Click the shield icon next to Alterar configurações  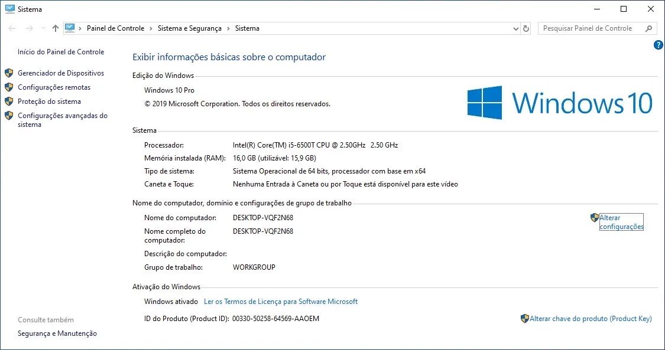[x=595, y=217]
